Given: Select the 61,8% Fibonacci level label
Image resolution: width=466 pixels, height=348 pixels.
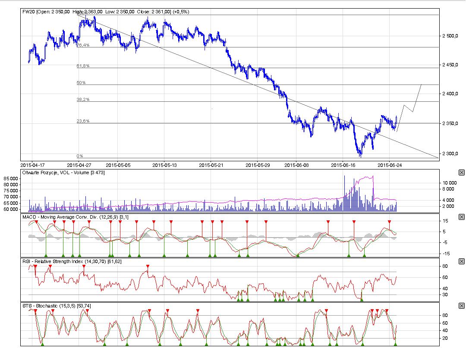Looking at the screenshot, I should 83,66.
